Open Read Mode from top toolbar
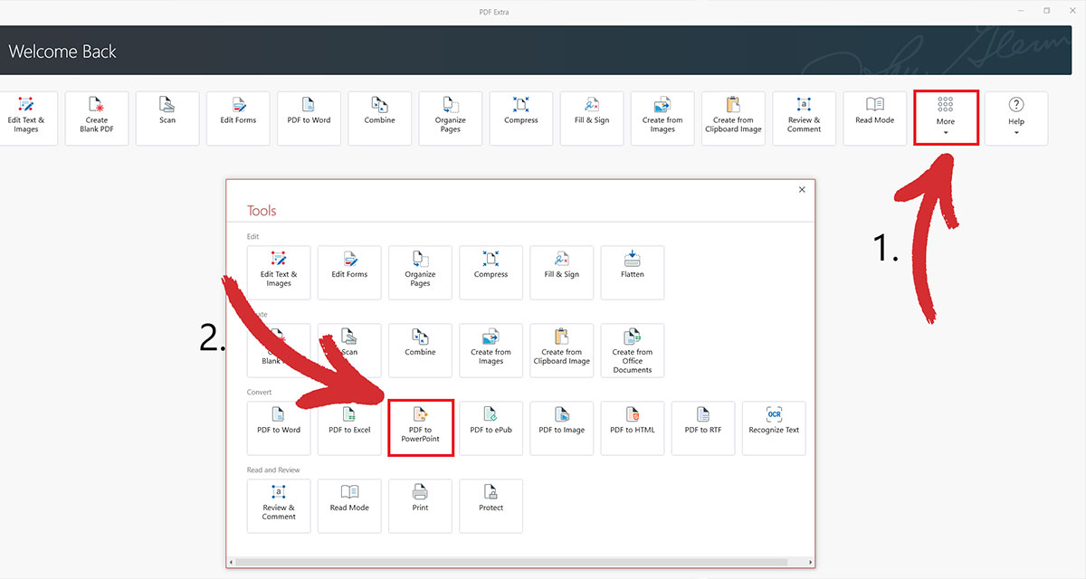Image resolution: width=1086 pixels, height=579 pixels. (875, 118)
